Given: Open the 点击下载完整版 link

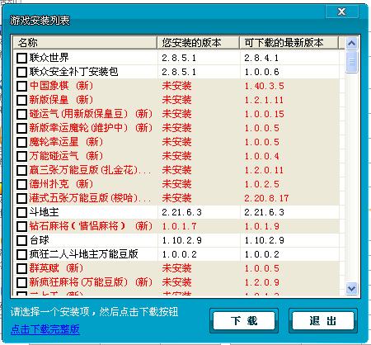Looking at the screenshot, I should click(45, 329).
